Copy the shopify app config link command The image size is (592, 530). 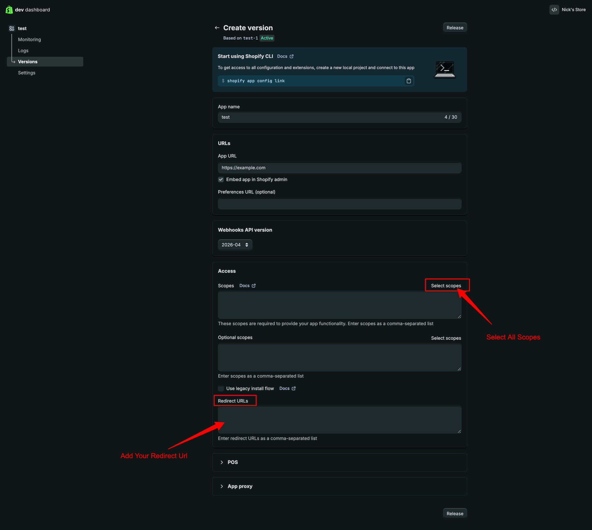coord(409,81)
